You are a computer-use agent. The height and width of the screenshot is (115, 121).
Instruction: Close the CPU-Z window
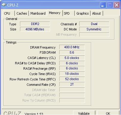point(117,5)
